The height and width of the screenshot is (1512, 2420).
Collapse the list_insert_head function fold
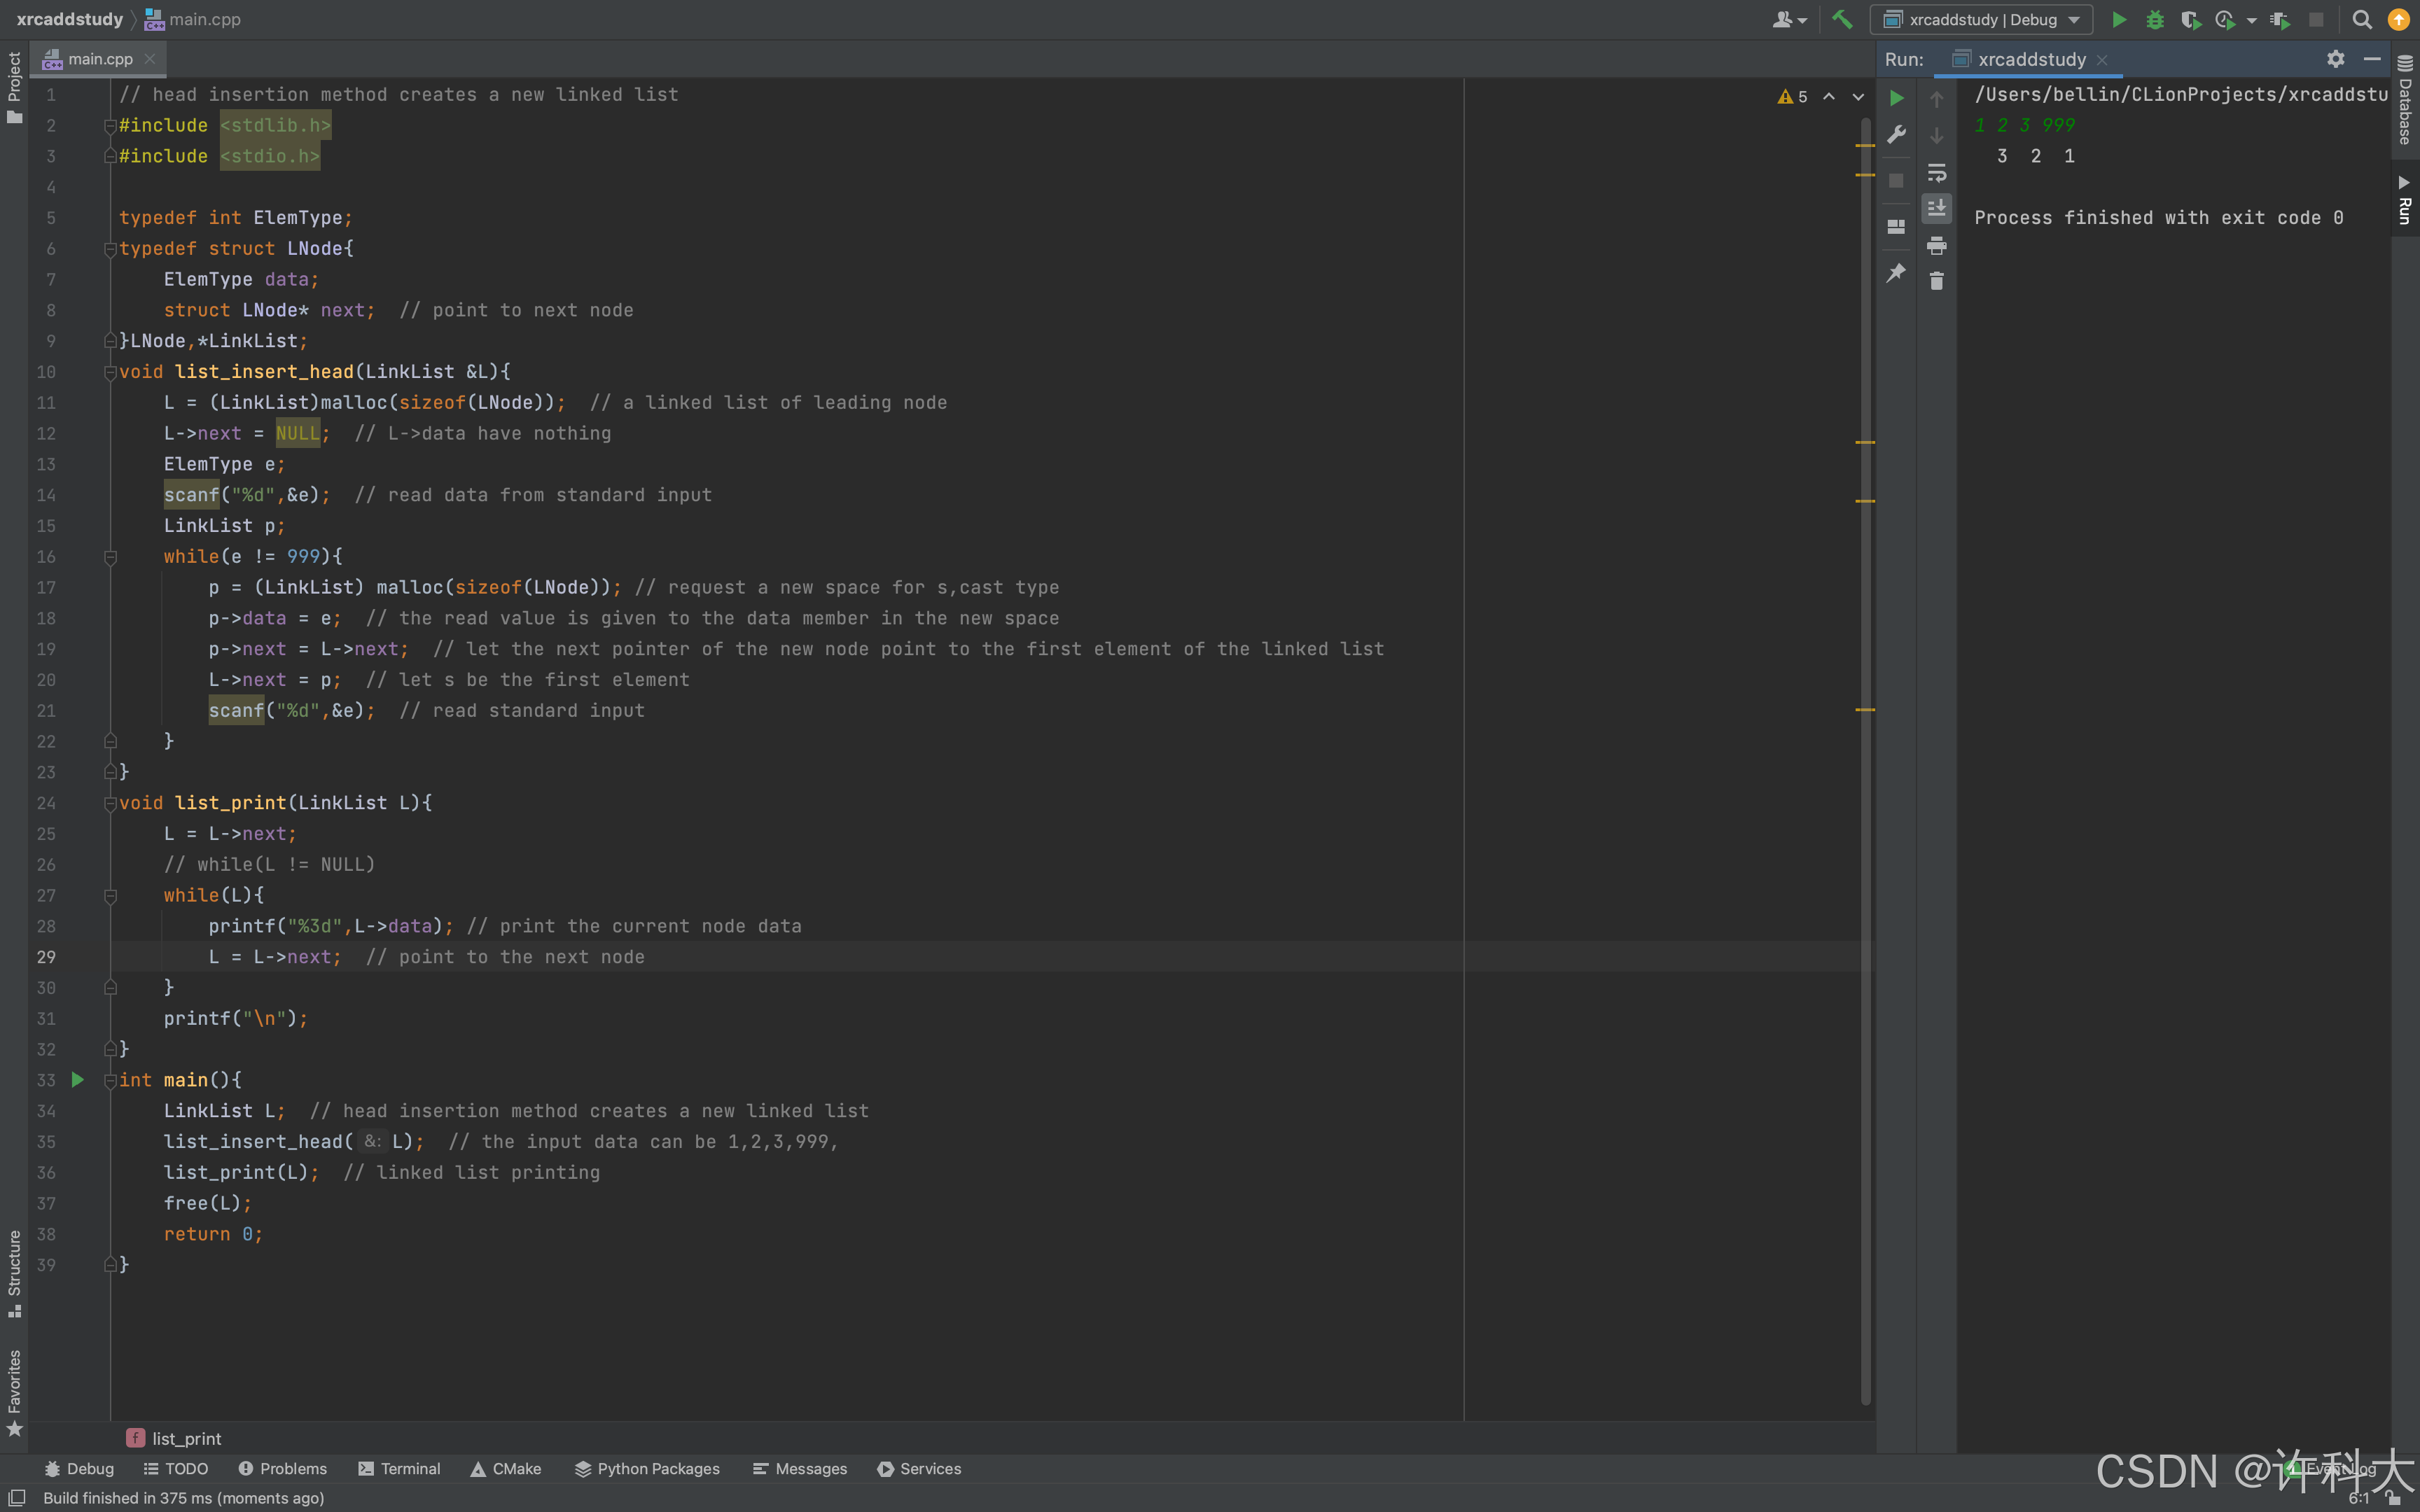[x=110, y=372]
